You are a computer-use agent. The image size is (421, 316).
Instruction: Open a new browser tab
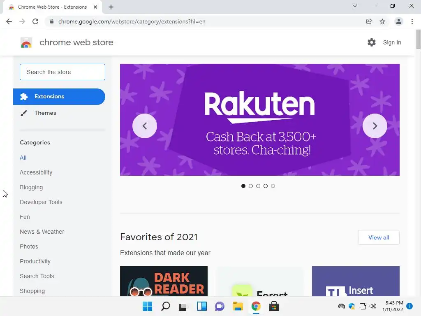point(111,7)
